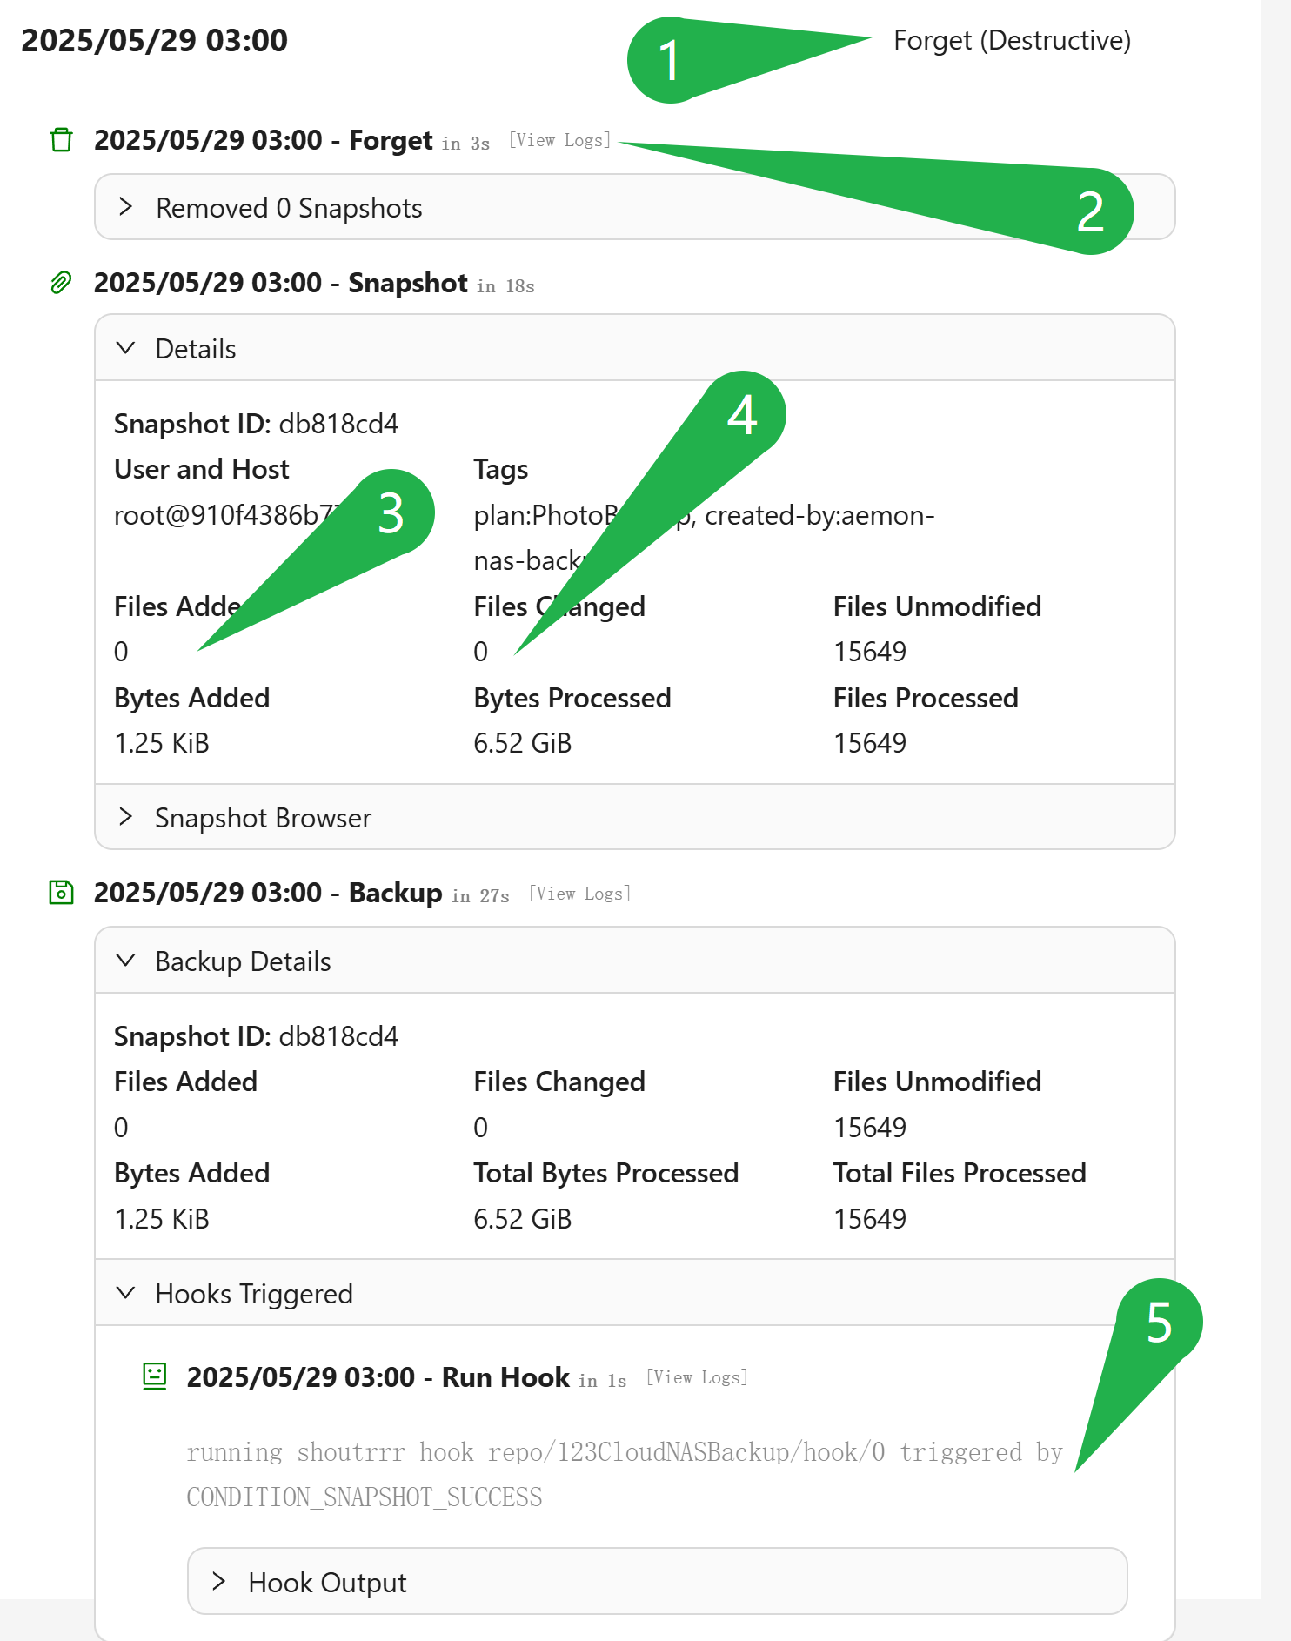Screen dimensions: 1291x1641
Task: Click the robot Run Hook icon
Action: click(x=154, y=1376)
